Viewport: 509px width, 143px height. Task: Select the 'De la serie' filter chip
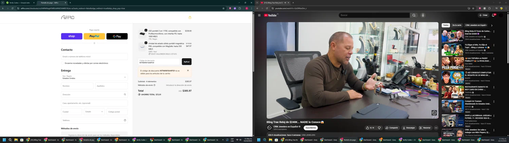click(457, 25)
